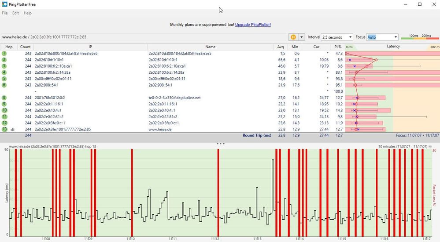
Task: Select hop 11 green circle icon
Action: (4, 116)
